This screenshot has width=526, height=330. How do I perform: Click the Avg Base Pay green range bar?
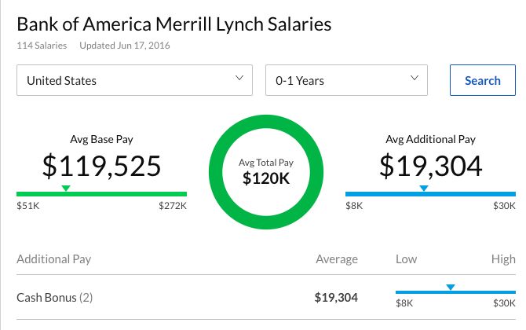[x=101, y=194]
